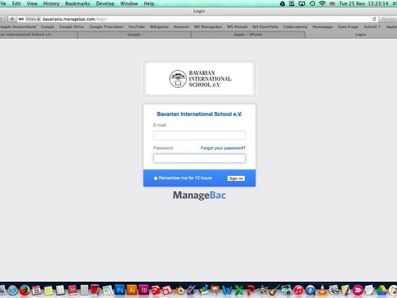Open the Reminders checklist app
This screenshot has width=397, height=298.
pos(60,290)
